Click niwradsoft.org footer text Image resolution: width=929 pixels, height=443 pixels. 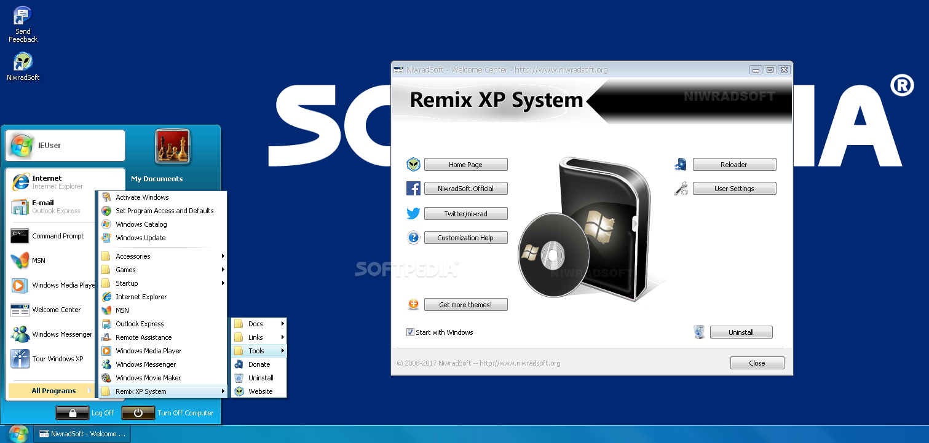pos(478,363)
